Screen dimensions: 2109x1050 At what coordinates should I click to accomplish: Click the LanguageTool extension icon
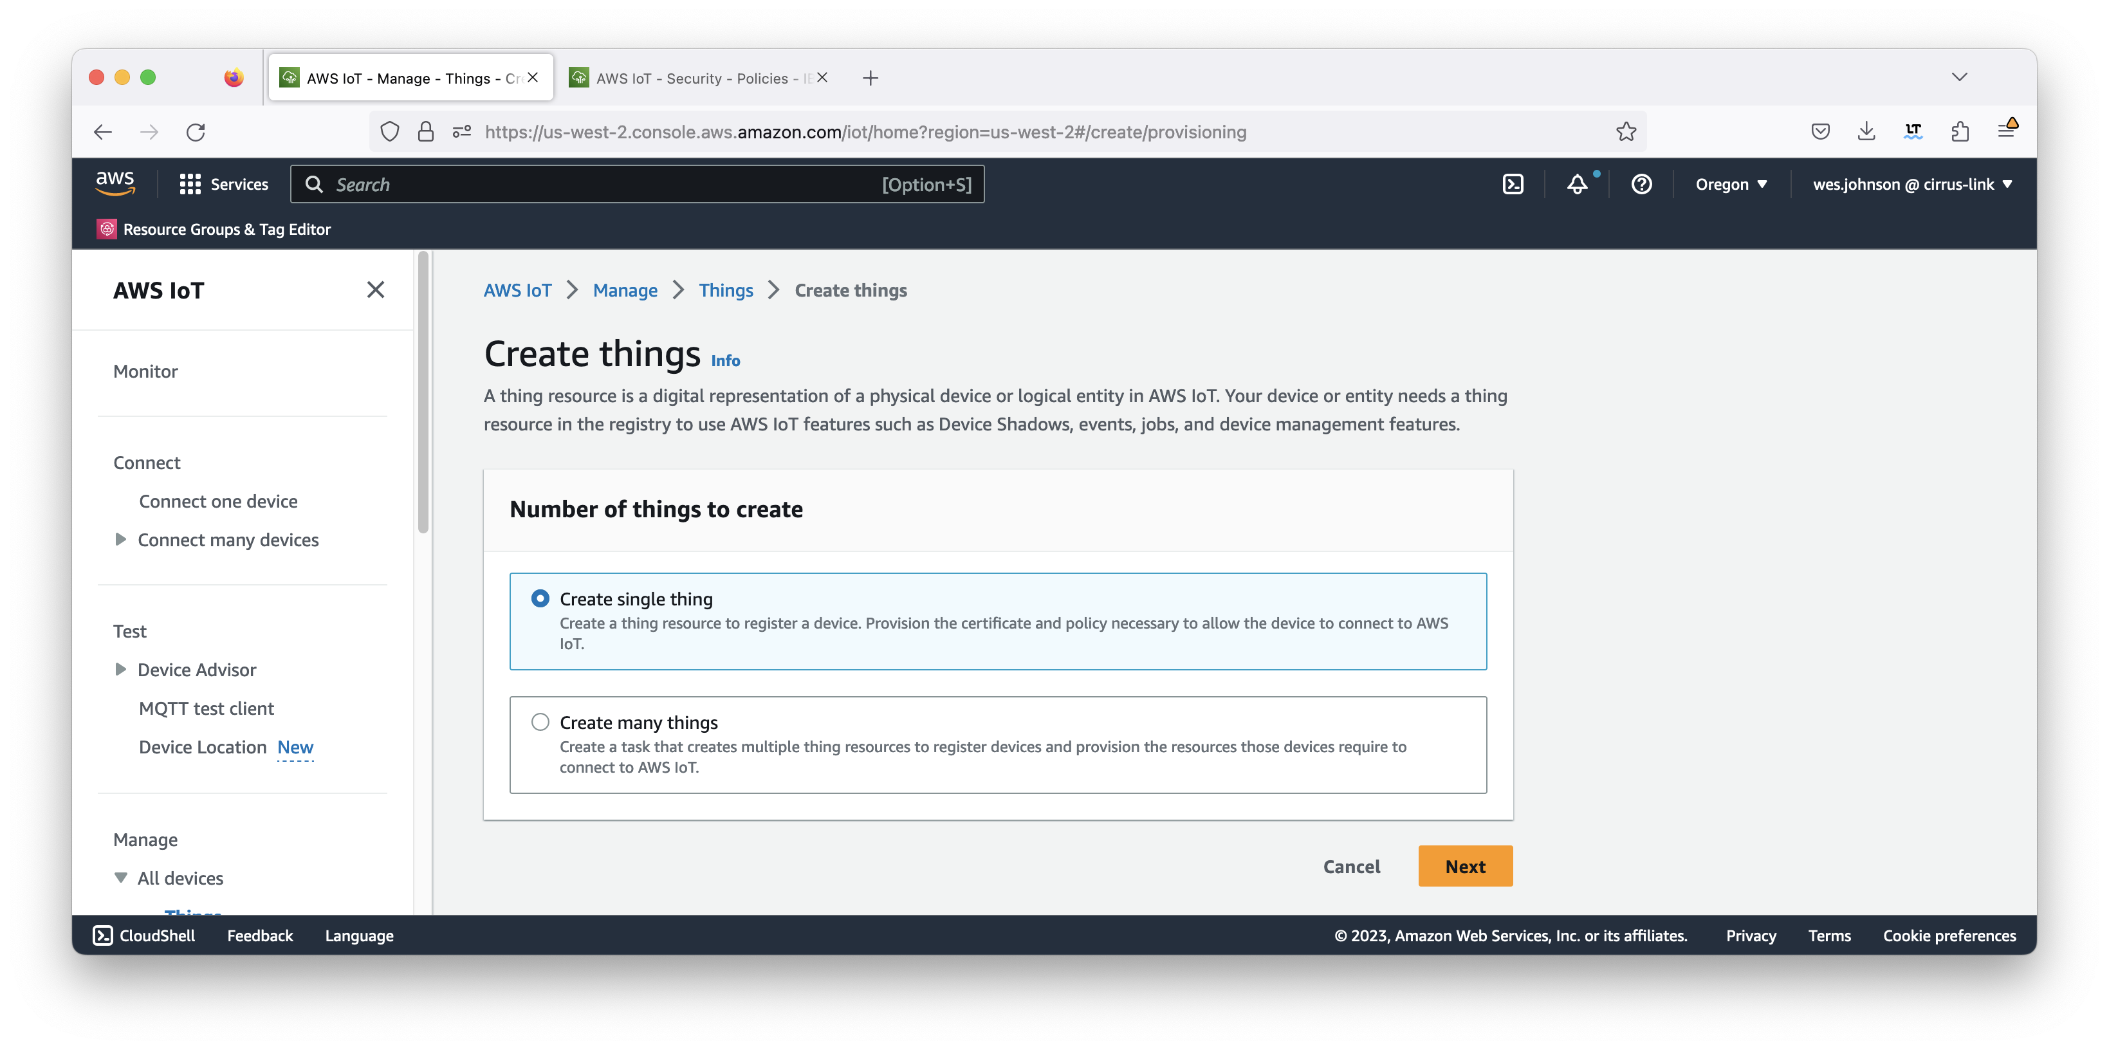coord(1913,132)
